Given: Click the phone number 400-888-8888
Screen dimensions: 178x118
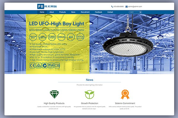Looking at the screenshot, I should tap(118, 6).
